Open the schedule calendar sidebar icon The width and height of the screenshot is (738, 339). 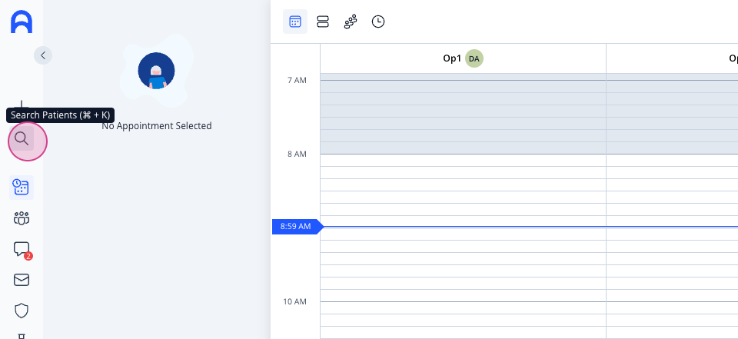point(22,188)
